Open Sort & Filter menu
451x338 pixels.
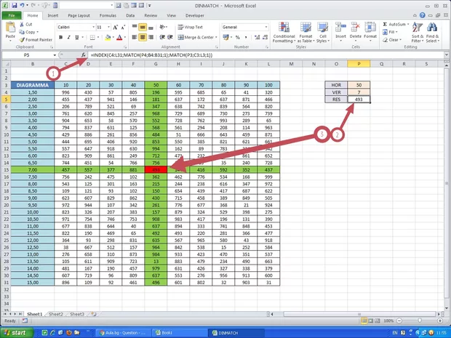click(418, 33)
